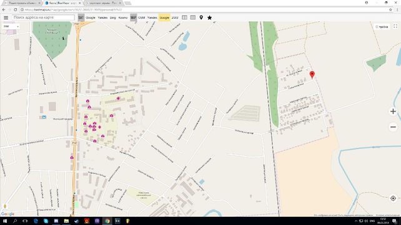Select the highlighted Google map layer
The height and width of the screenshot is (225, 401).
(x=164, y=17)
